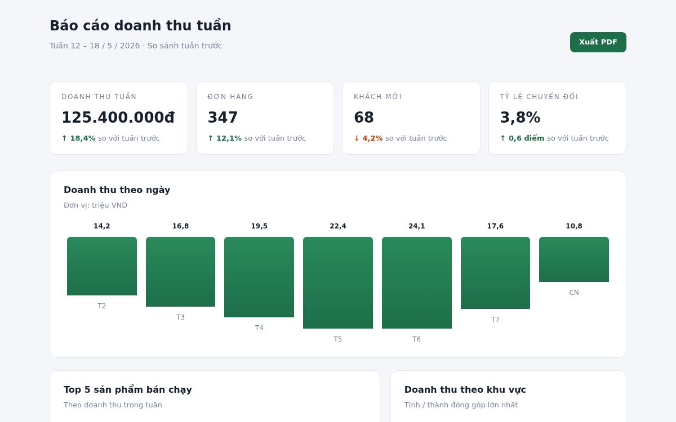The image size is (676, 422).
Task: Click the DOANH THU TUẦN label
Action: [x=99, y=97]
